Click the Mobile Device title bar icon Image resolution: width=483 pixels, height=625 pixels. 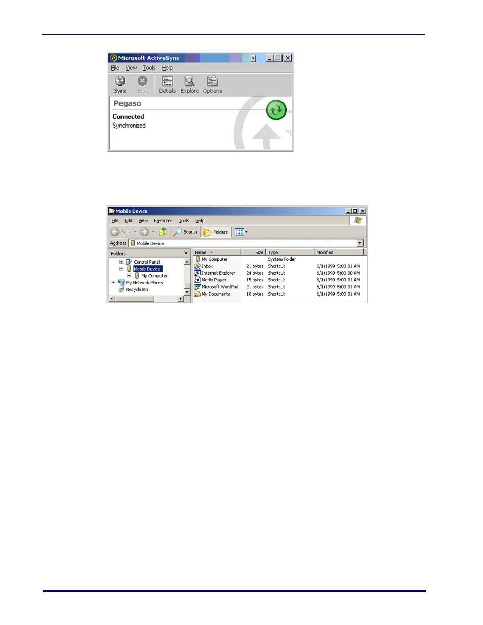[112, 211]
